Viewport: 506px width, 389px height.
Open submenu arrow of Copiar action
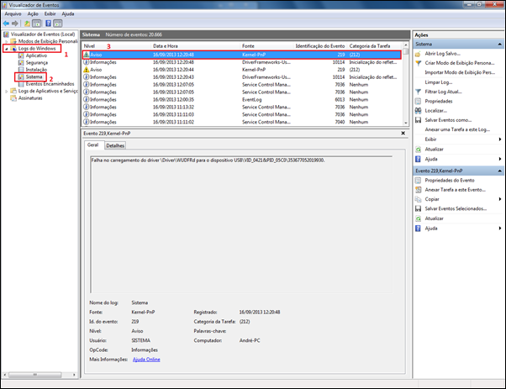point(500,199)
